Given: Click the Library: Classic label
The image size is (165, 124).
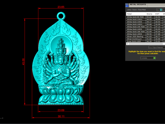Looking at the screenshot, I should coord(136,10).
